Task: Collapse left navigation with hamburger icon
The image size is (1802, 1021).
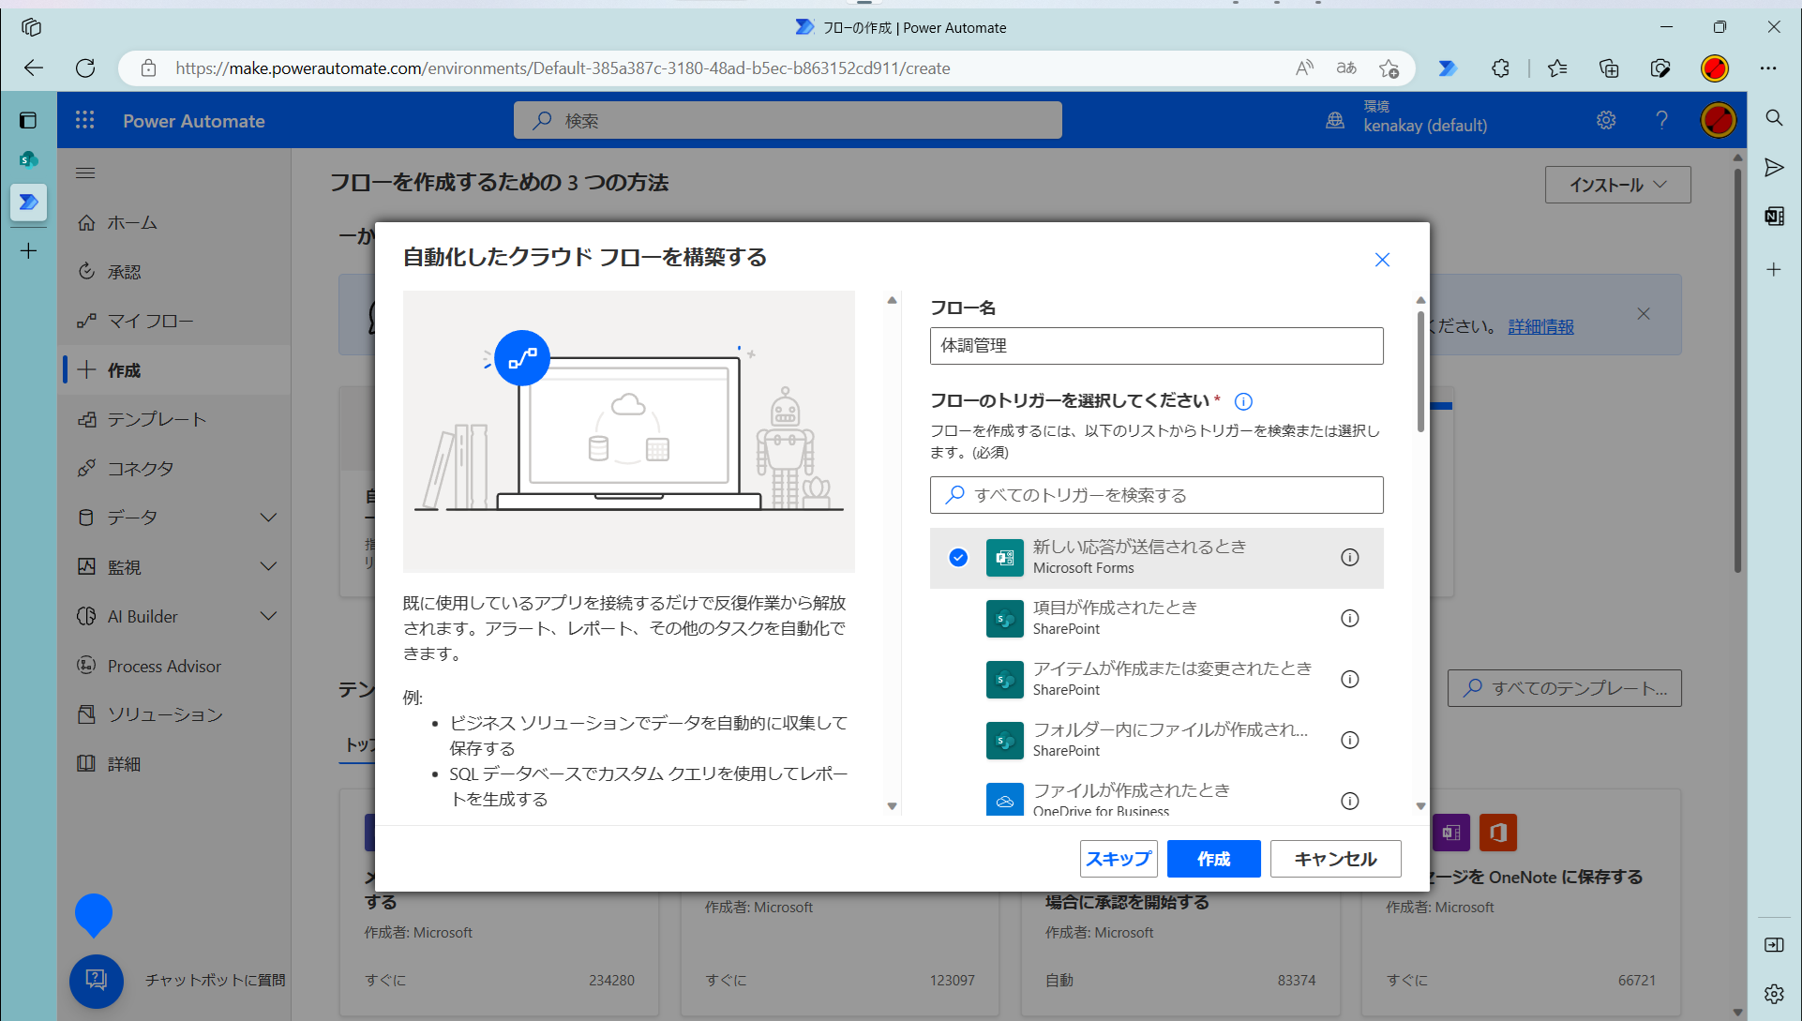Action: pos(85,173)
